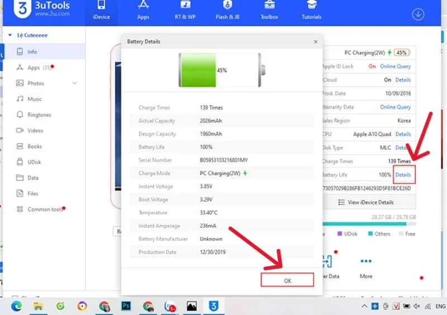Image resolution: width=447 pixels, height=315 pixels.
Task: Click the Serial Number value B05953103216801MV
Action: coord(224,160)
